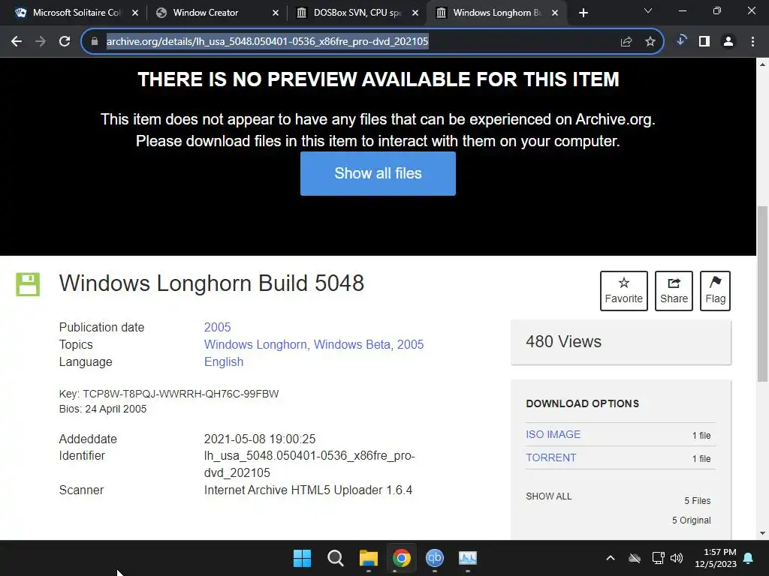Click the green software floppy icon

point(28,284)
